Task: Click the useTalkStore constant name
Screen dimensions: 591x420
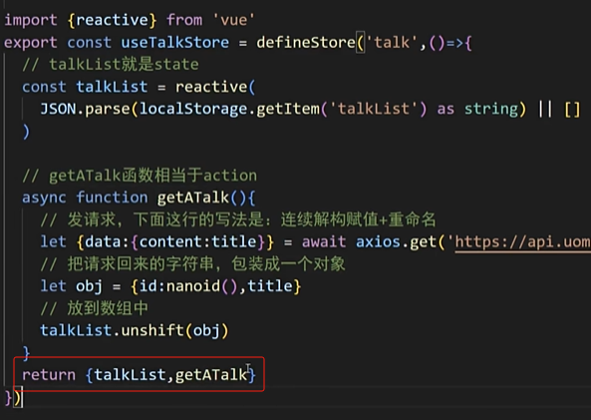Action: [x=174, y=42]
